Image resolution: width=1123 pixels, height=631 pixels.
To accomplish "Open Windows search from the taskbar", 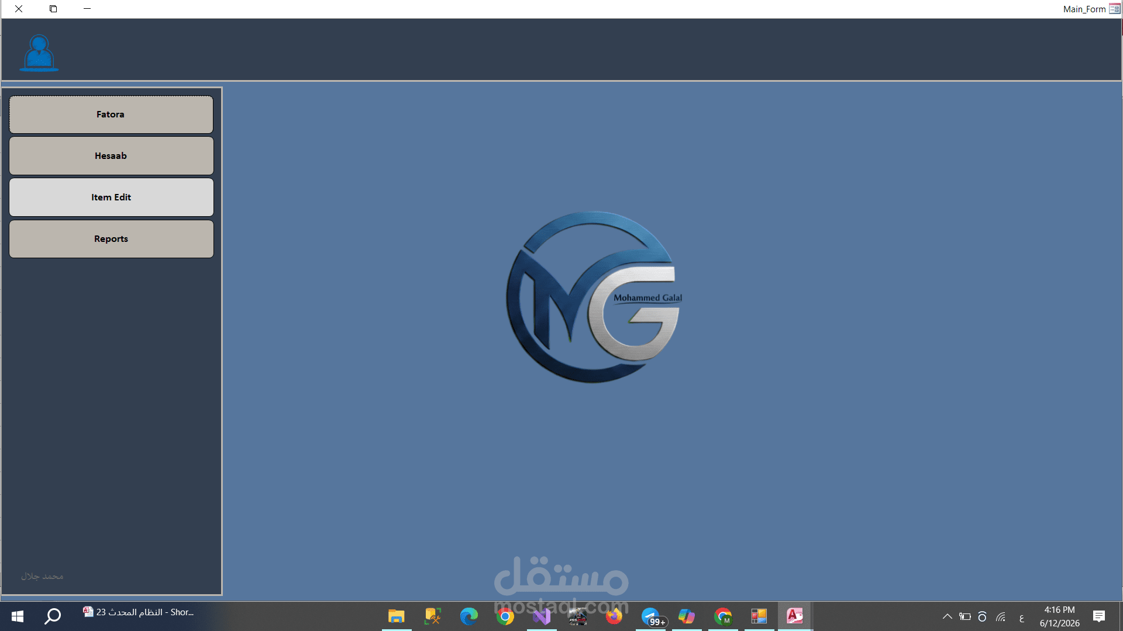I will 53,616.
